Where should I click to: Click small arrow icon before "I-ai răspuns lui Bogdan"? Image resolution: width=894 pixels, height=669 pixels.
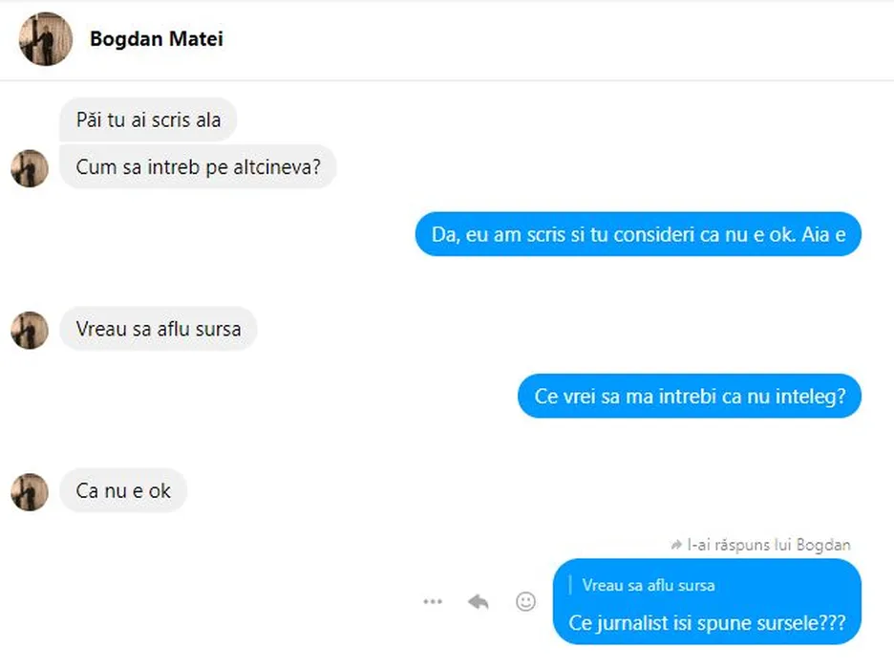pyautogui.click(x=677, y=545)
